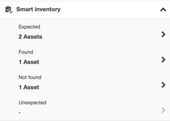170x121 pixels.
Task: Click blank area right of Found 1 Asset
Action: 100,62
